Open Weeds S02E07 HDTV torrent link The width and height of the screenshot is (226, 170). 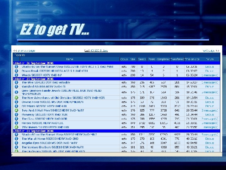coord(42,75)
